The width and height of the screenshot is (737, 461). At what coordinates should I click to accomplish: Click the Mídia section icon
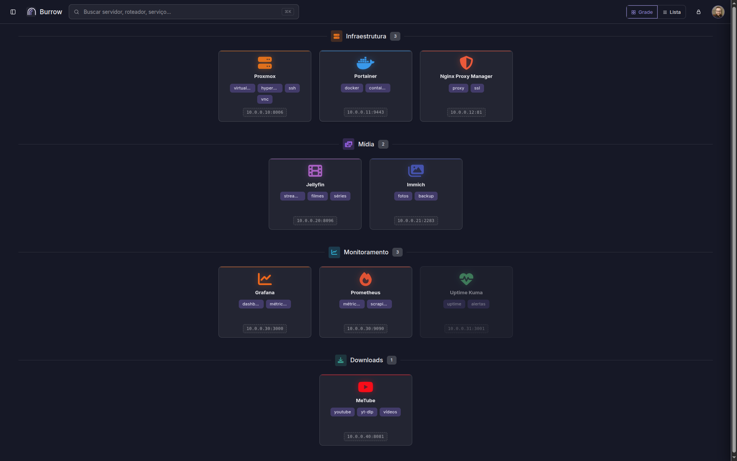point(349,144)
